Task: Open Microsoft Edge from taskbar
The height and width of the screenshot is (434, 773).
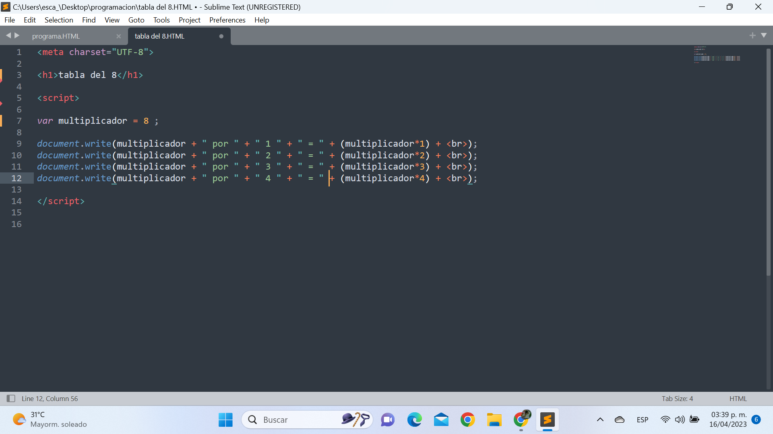Action: (x=414, y=420)
